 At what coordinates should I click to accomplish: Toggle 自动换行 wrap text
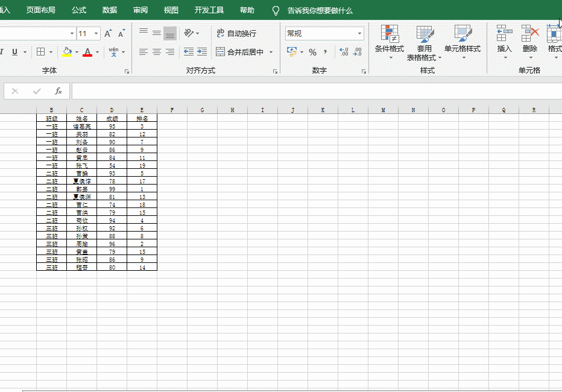pyautogui.click(x=236, y=33)
